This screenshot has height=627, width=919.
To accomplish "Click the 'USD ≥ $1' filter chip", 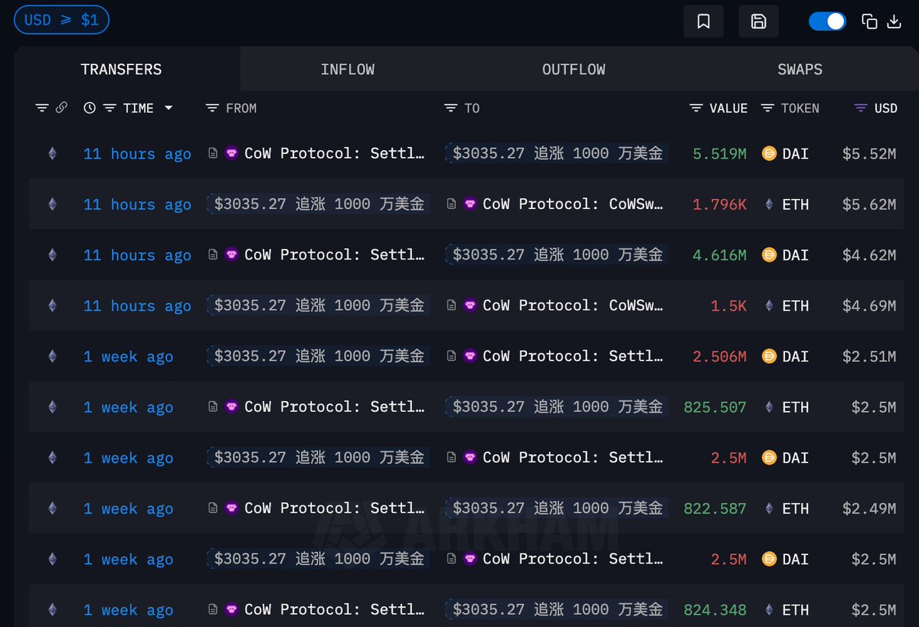I will click(x=61, y=20).
